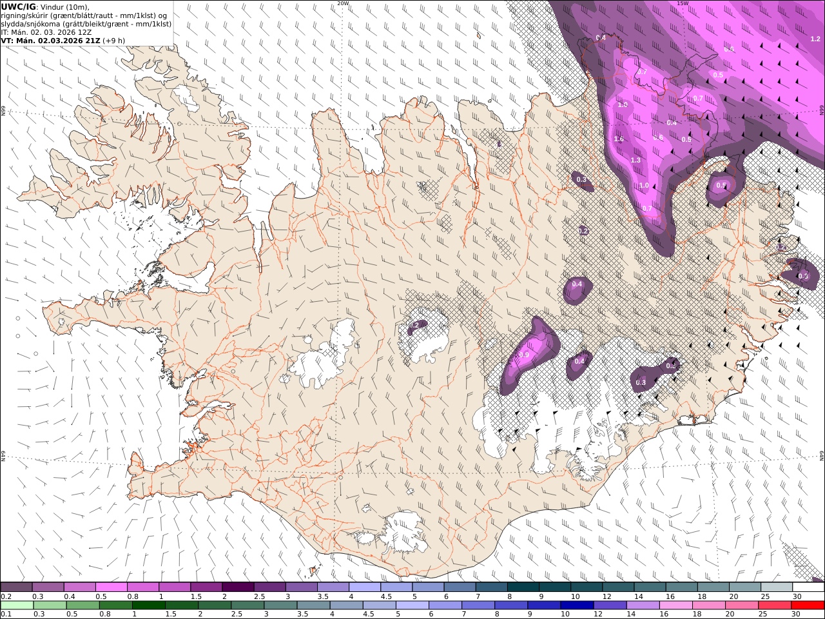Click the '1.5' label under the snowfall scale

(195, 596)
